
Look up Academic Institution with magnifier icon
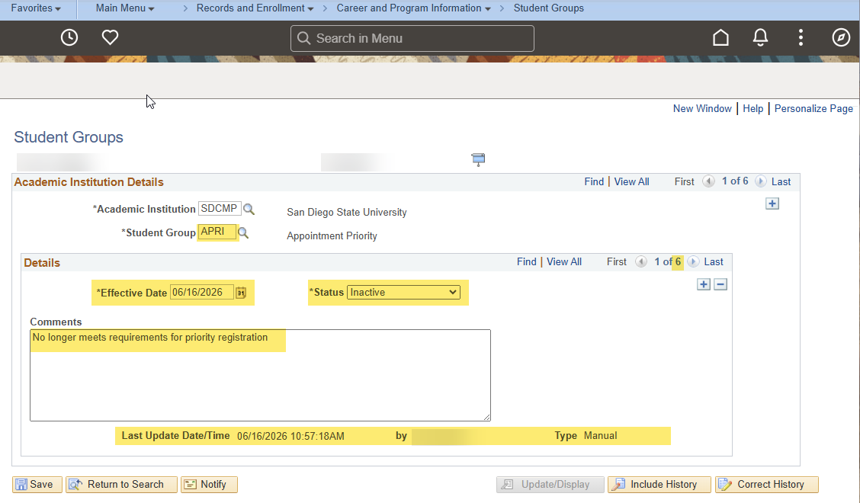[249, 209]
